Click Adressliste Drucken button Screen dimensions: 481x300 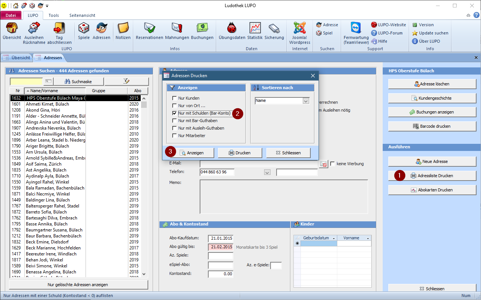tap(432, 176)
